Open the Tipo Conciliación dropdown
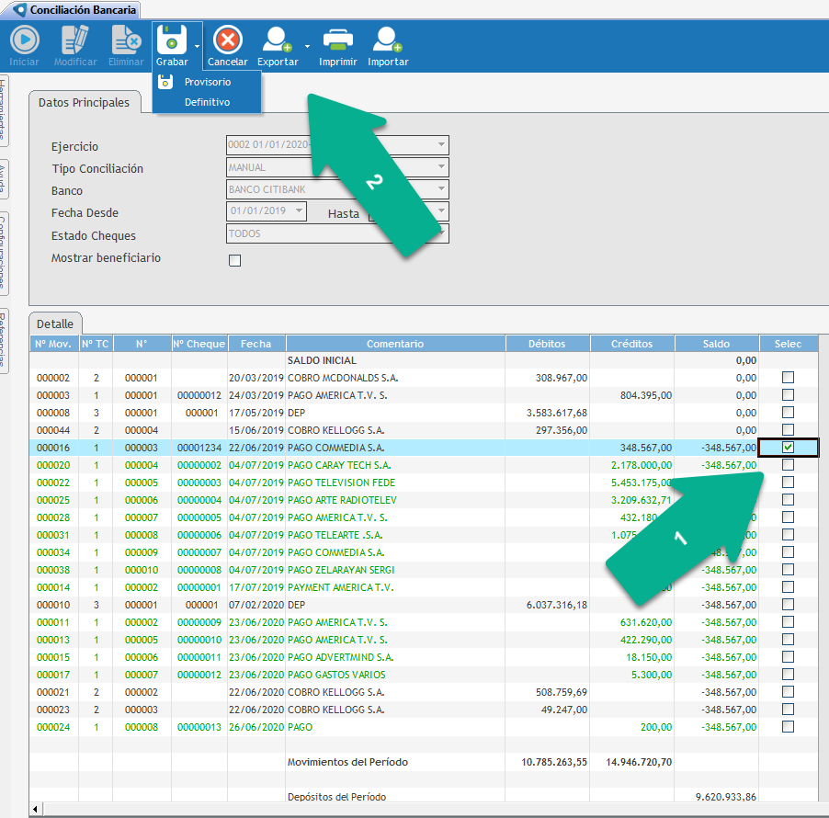Image resolution: width=829 pixels, height=818 pixels. [x=442, y=167]
